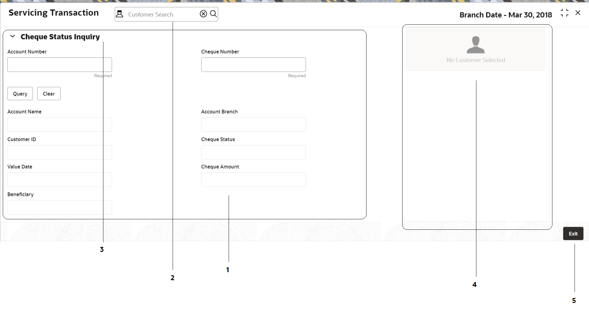Click the restore-down screen size icon

(x=564, y=13)
